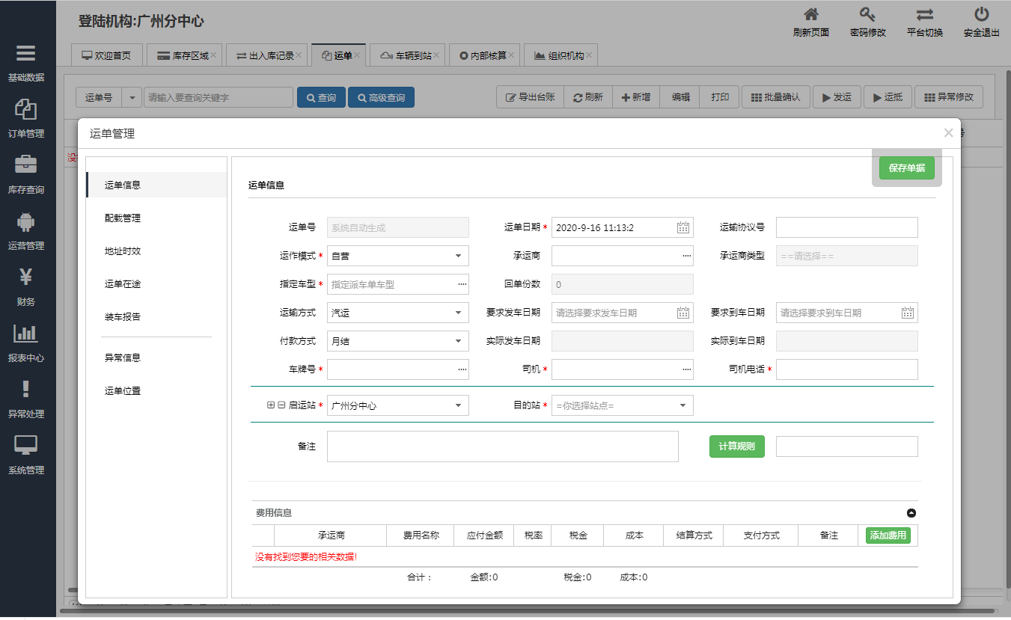This screenshot has width=1011, height=620.
Task: Click the 添加费用 button
Action: click(888, 535)
